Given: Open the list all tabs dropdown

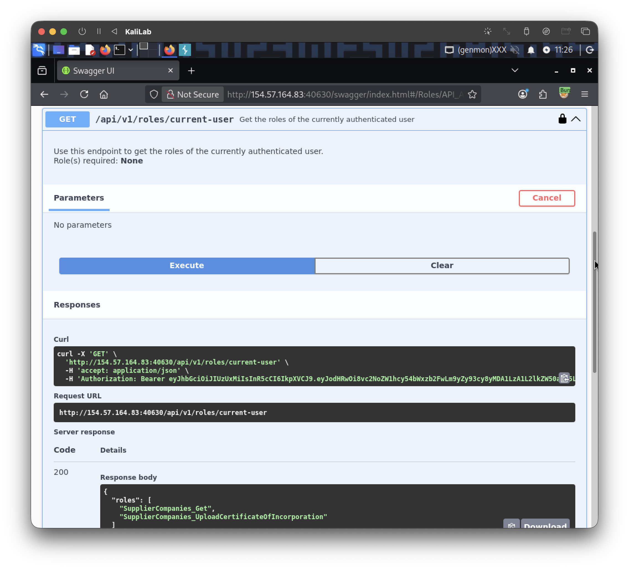Looking at the screenshot, I should (x=515, y=71).
